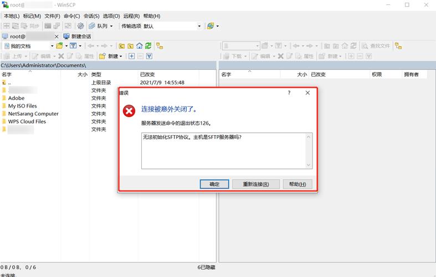Click the 同步 synchronize toolbar button
This screenshot has height=277, width=436.
pos(30,26)
